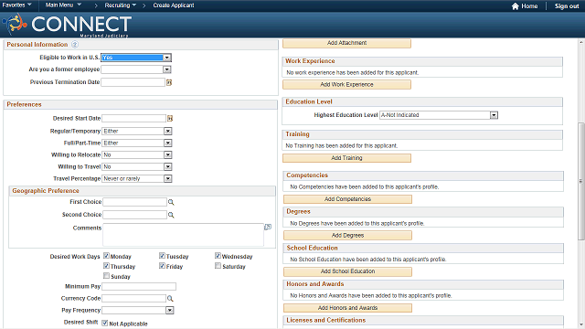
Task: Go to the Home link text
Action: pos(529,6)
